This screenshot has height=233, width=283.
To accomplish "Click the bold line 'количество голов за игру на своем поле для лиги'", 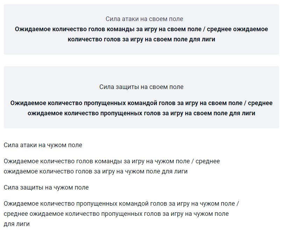I will [x=141, y=39].
